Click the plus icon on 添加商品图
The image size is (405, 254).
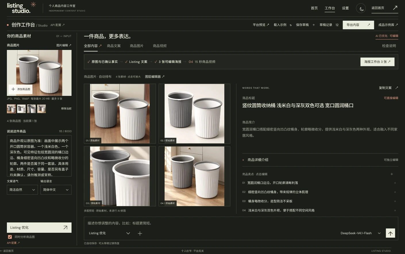coord(13,89)
